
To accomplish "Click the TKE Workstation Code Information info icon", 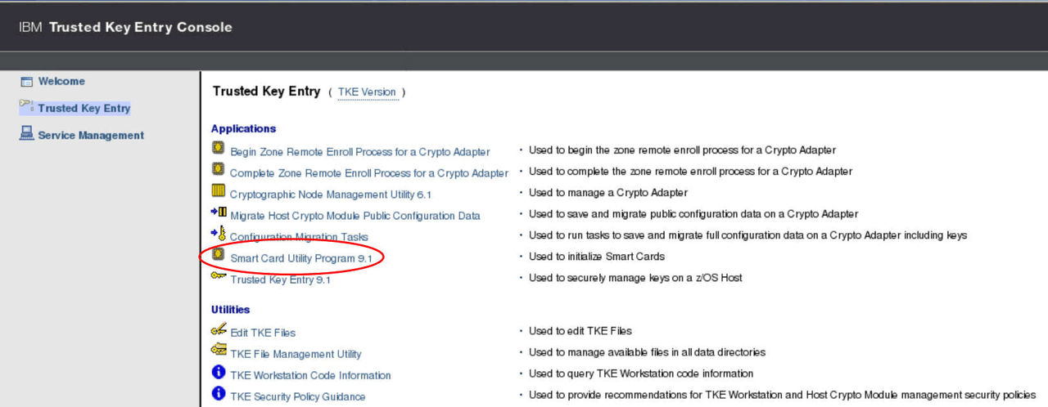I will coord(218,373).
